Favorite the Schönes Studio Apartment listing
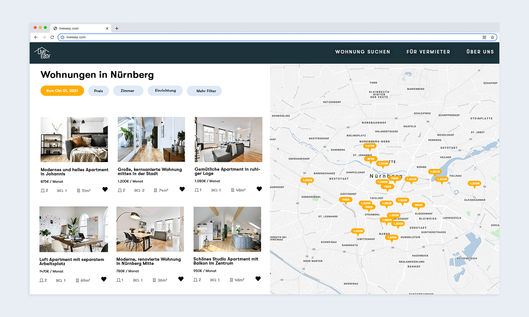This screenshot has width=529, height=317. (258, 278)
